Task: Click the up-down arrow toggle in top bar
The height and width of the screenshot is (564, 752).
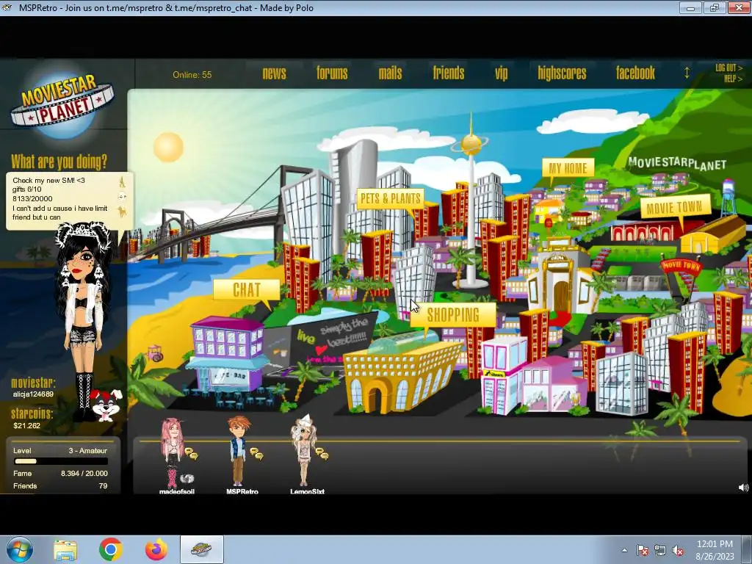Action: tap(687, 73)
